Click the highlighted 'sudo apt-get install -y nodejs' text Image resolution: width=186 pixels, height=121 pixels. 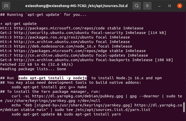coord(53,78)
